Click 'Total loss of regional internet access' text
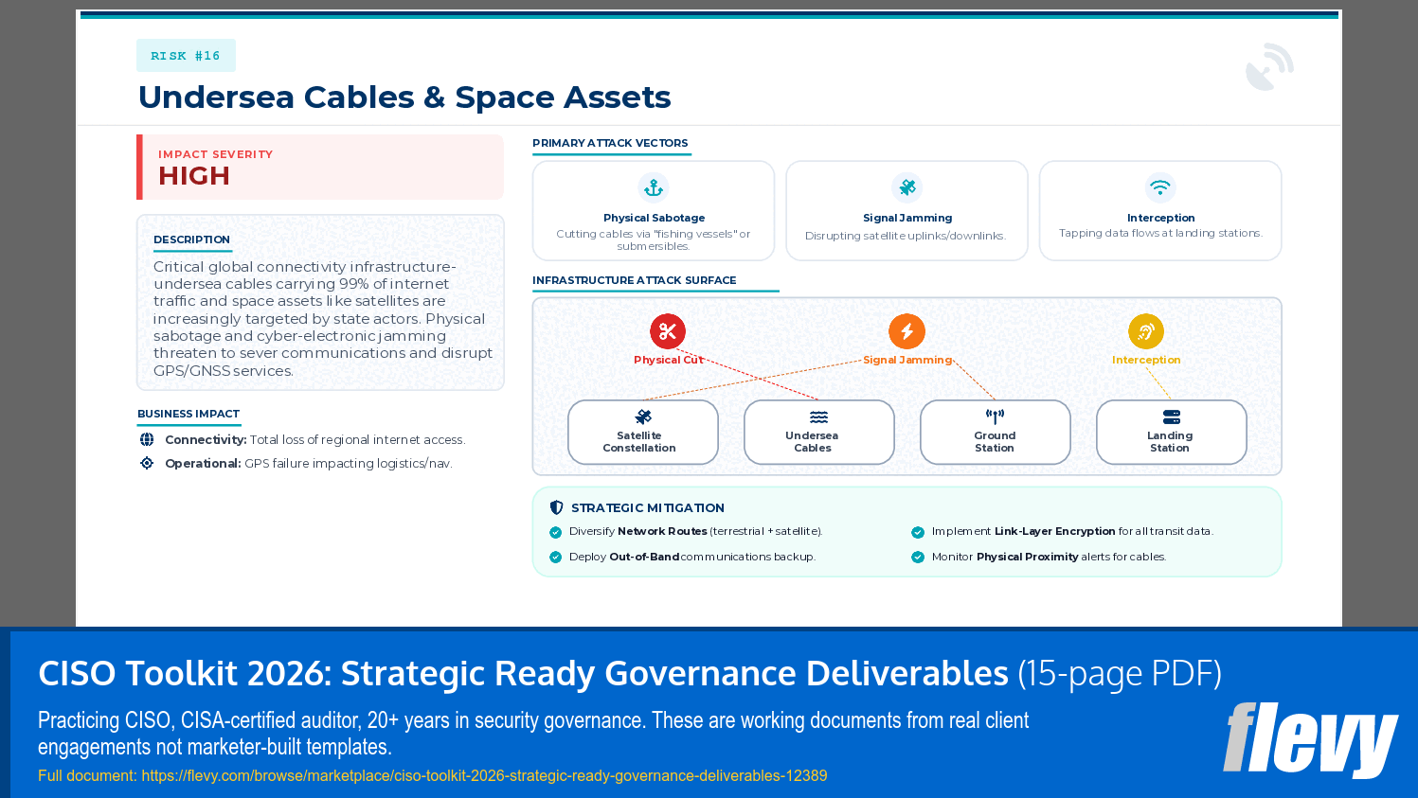The height and width of the screenshot is (798, 1418). click(357, 440)
